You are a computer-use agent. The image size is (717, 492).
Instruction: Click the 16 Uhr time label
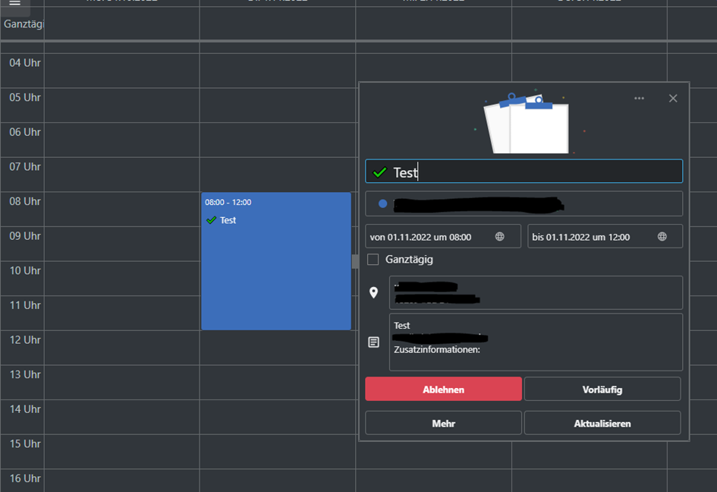click(25, 478)
